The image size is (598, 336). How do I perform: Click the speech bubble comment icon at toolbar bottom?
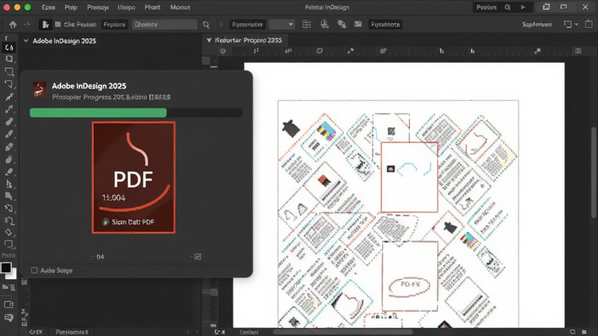pos(9,317)
